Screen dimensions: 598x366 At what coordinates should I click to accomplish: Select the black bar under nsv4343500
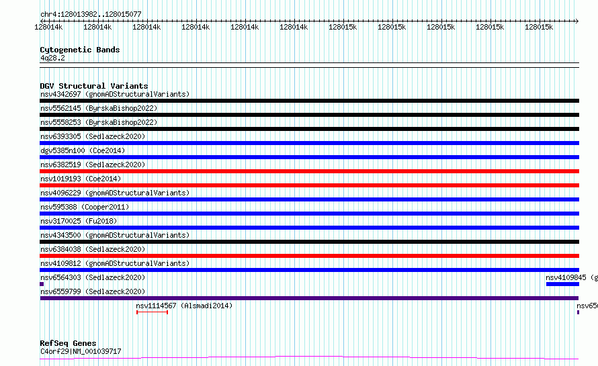309,242
